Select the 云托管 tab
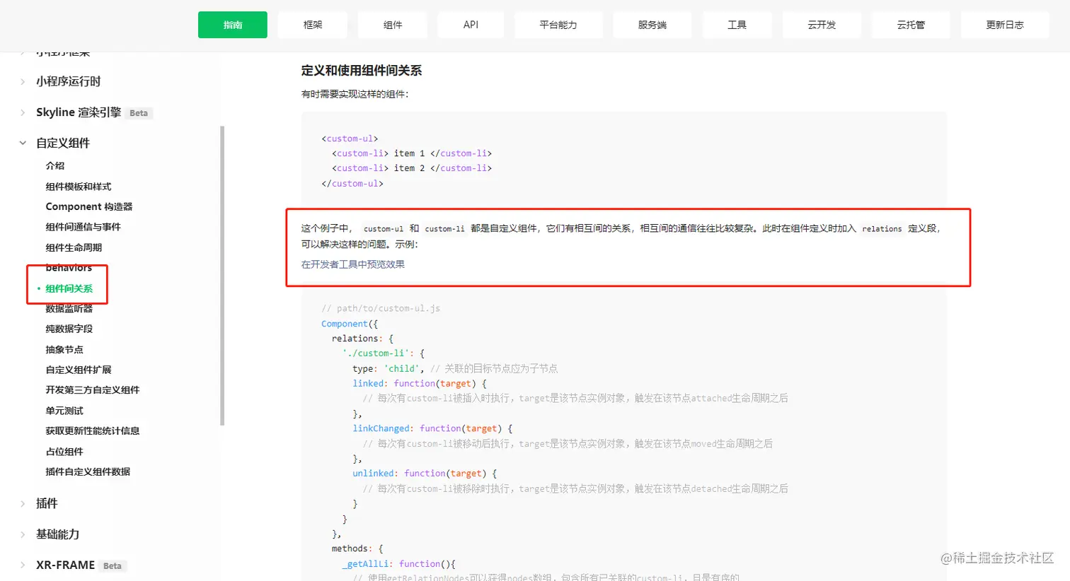 911,25
